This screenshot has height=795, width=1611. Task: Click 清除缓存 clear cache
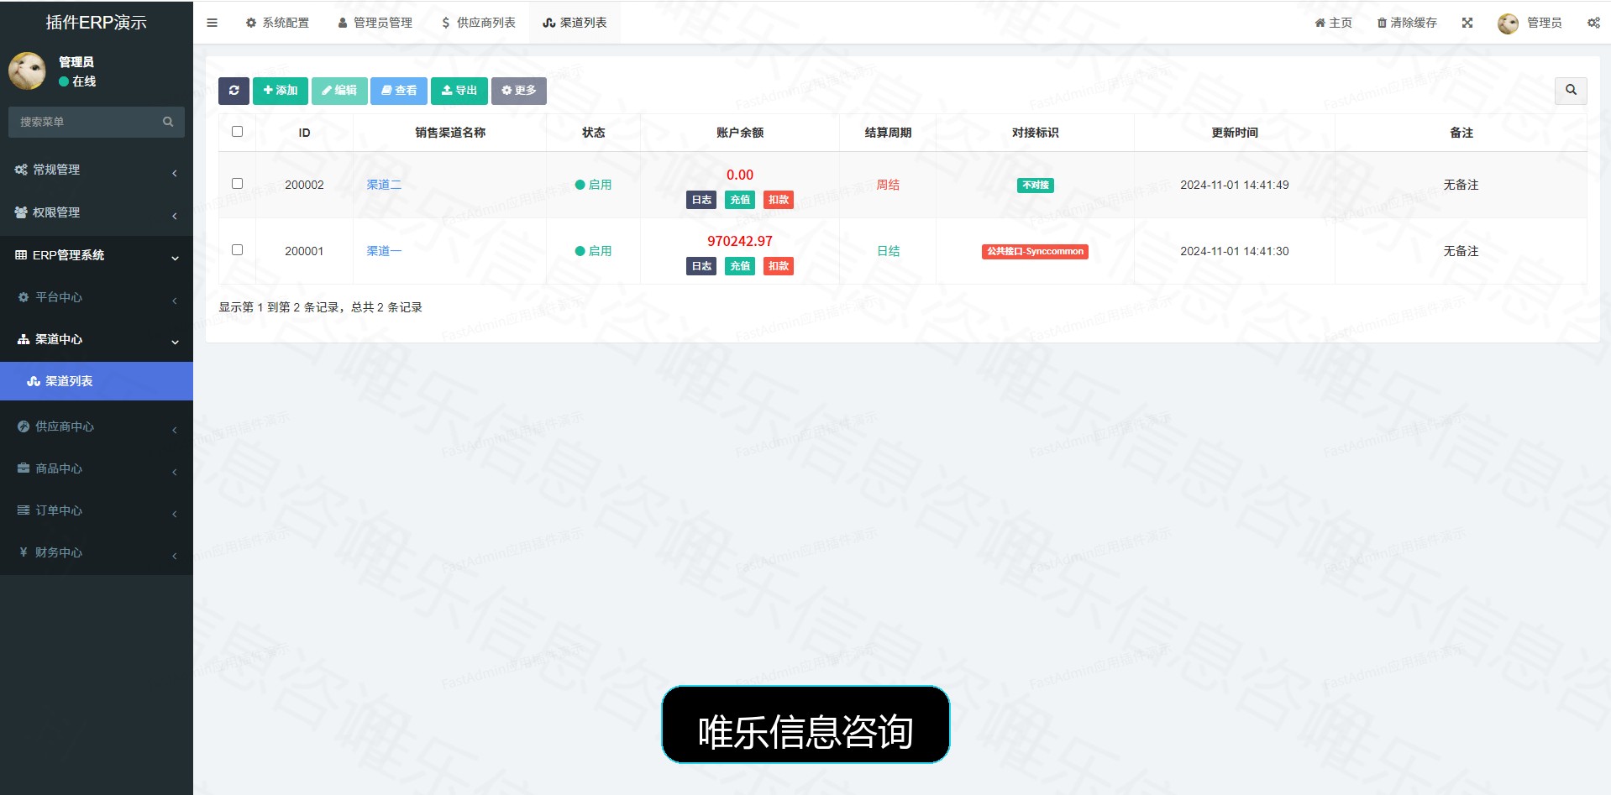coord(1407,23)
